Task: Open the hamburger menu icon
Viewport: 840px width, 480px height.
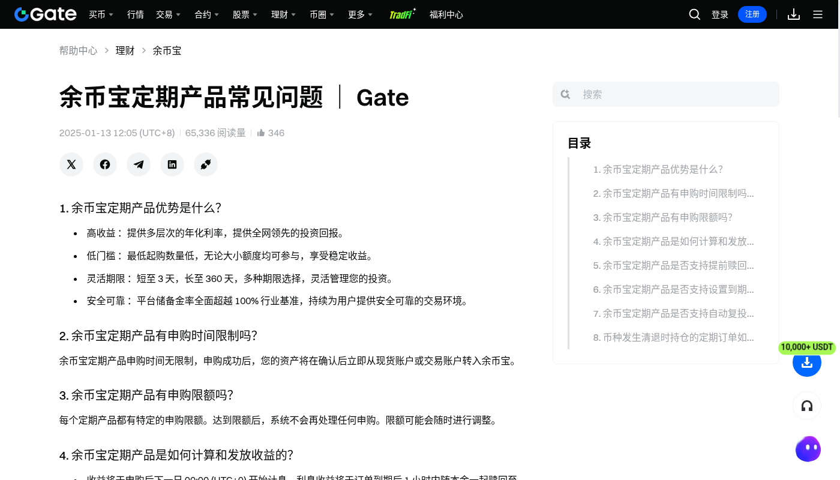Action: click(x=818, y=14)
